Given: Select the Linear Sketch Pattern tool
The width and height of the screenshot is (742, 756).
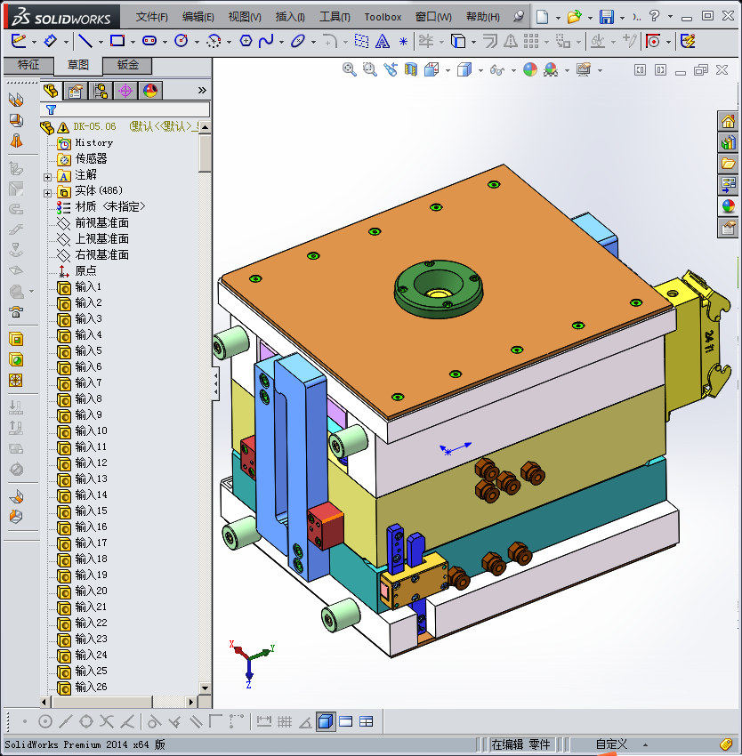Looking at the screenshot, I should pyautogui.click(x=530, y=41).
